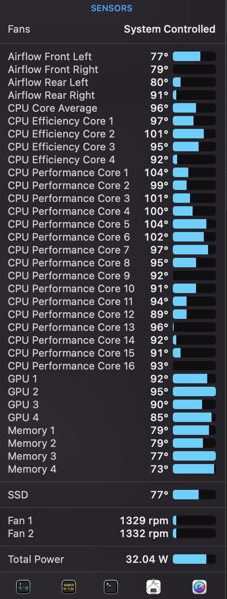Select the Memory 3 sensor row
227x599 pixels.
point(112,456)
